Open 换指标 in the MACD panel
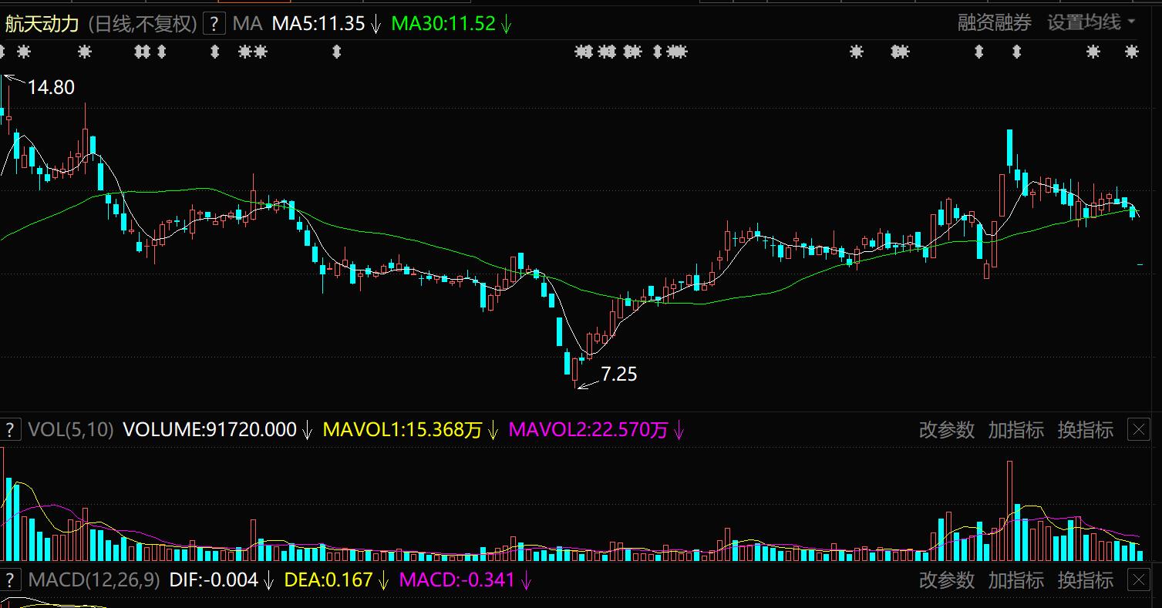Viewport: 1162px width, 608px height. 1085,579
